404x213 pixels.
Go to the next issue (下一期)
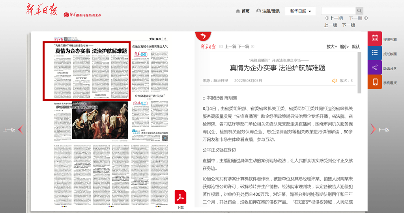(358, 18)
